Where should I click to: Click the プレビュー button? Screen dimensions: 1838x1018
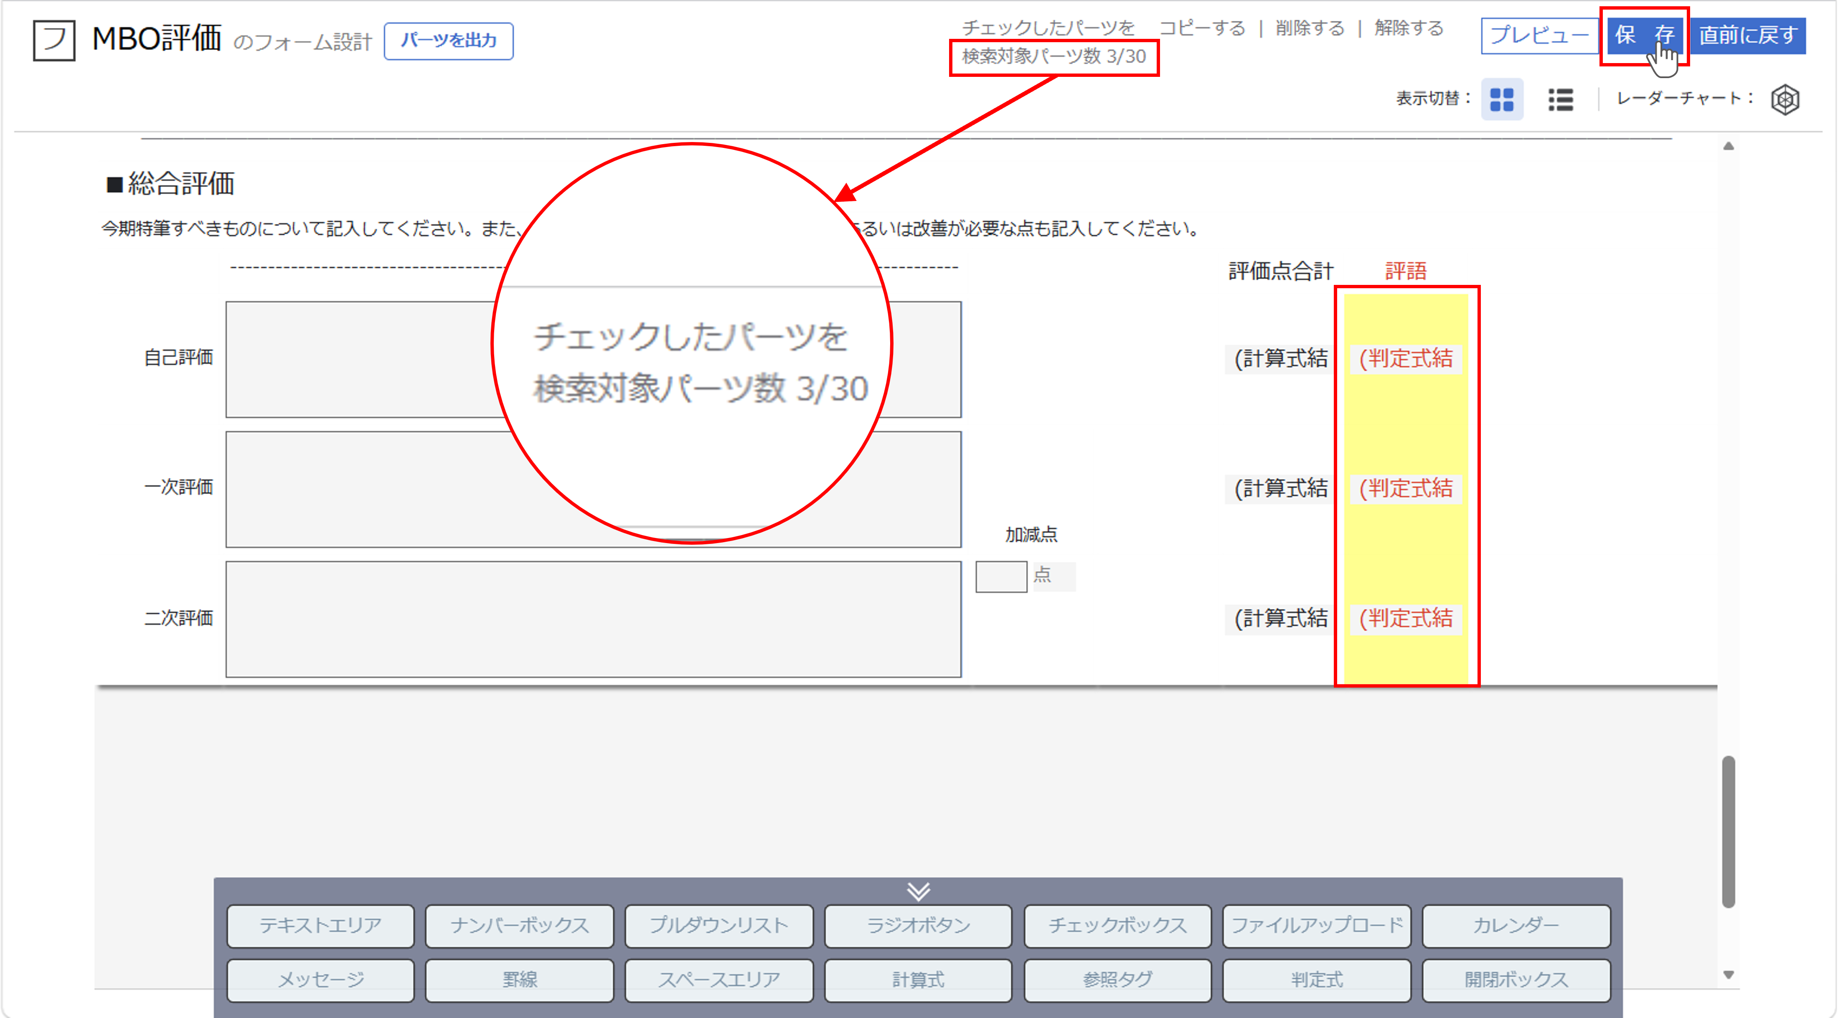pyautogui.click(x=1540, y=35)
